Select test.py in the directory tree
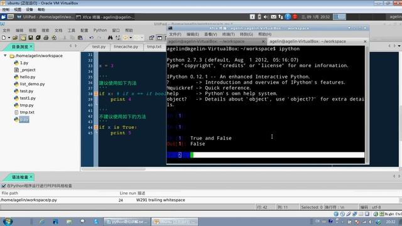Screen dimensions: 402x226 [x=26, y=91]
